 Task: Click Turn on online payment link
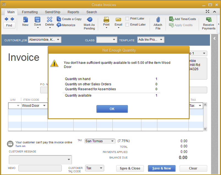point(20,146)
